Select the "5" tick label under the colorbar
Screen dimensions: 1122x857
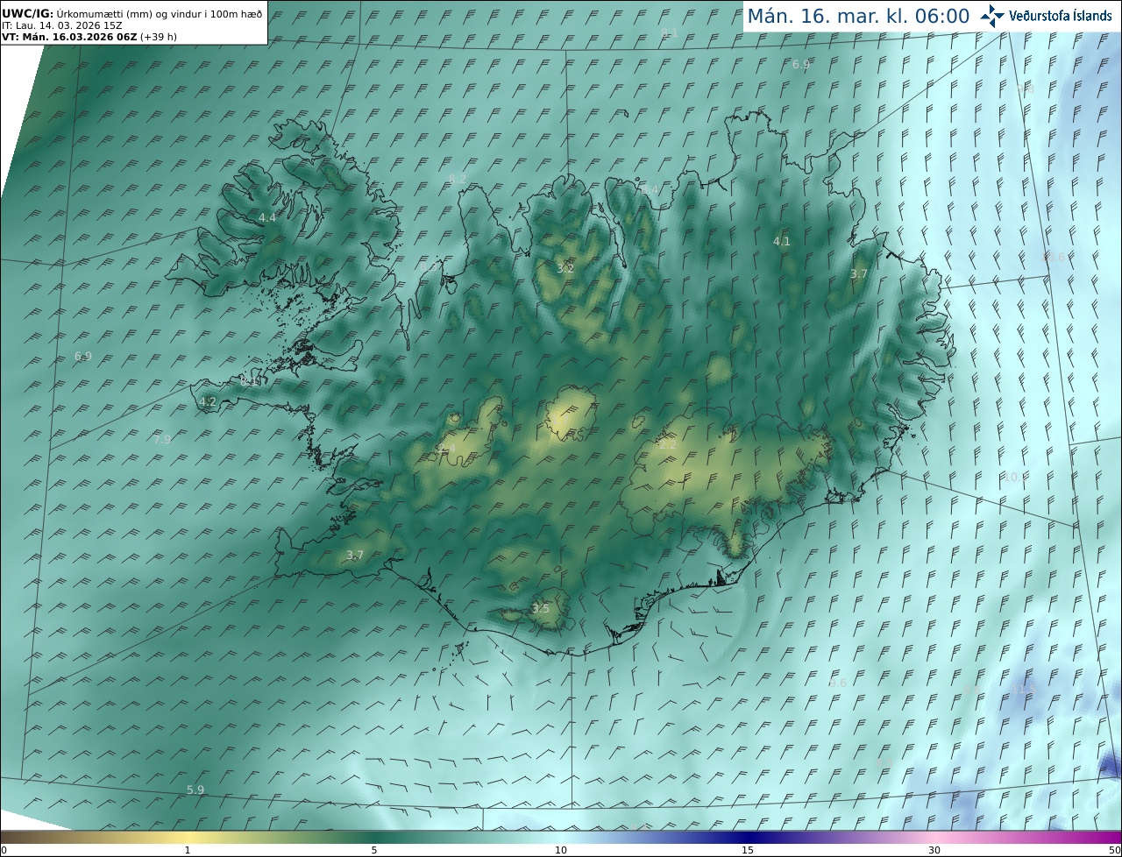coord(374,850)
